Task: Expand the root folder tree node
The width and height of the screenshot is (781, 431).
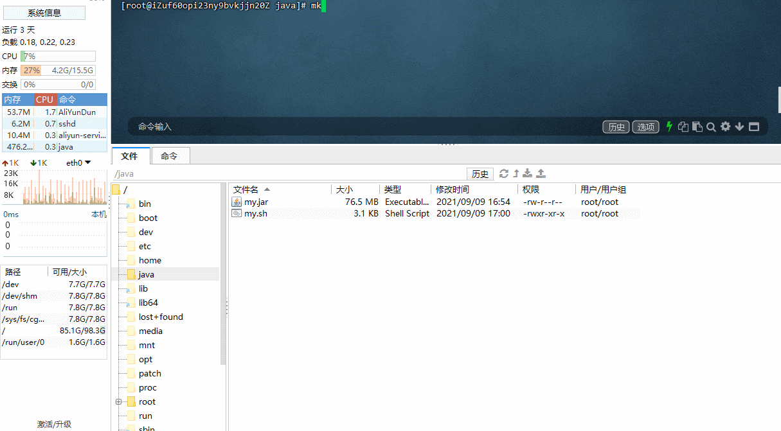Action: tap(118, 401)
